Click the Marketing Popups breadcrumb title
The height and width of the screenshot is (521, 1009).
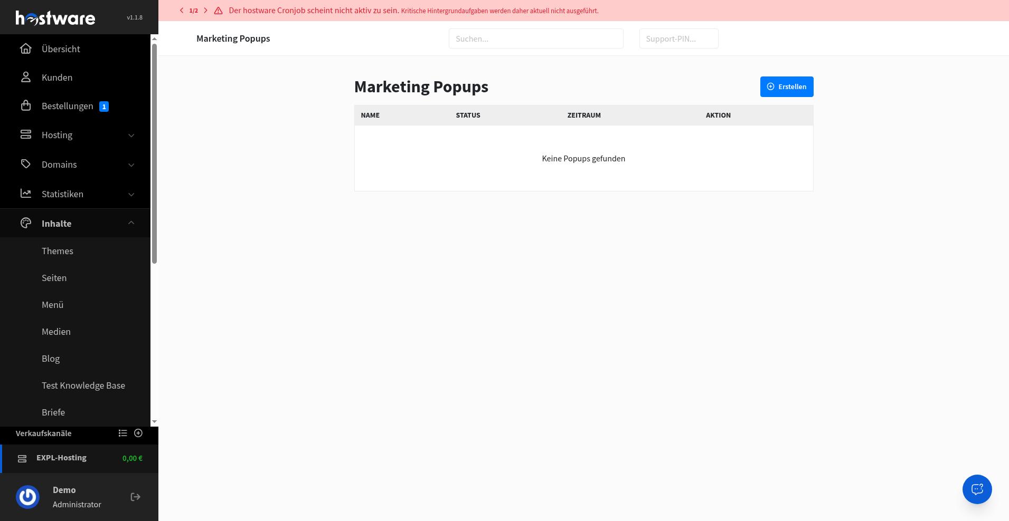point(233,38)
